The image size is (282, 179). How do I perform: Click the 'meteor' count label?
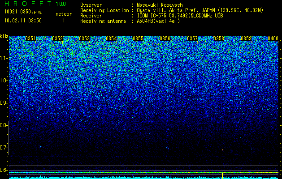(x=64, y=14)
